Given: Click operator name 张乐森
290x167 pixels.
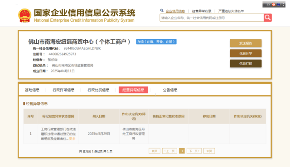Looking at the screenshot, I should coord(53,60).
